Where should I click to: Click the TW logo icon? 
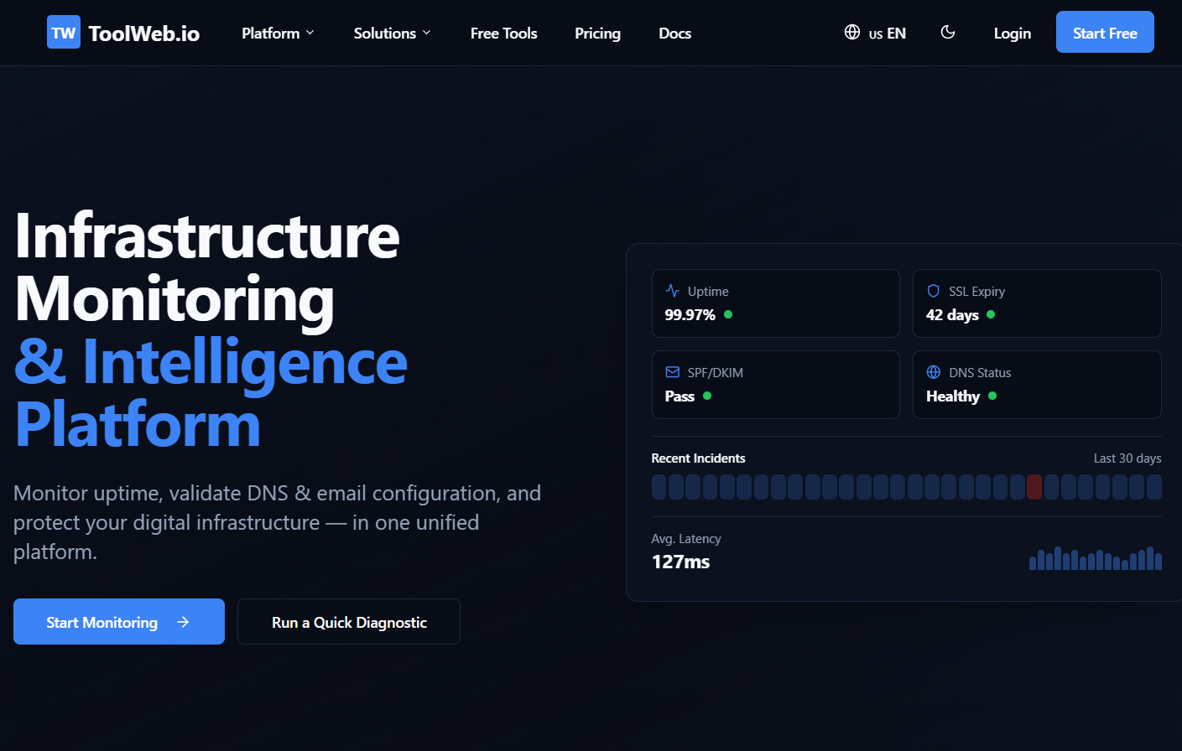[63, 32]
